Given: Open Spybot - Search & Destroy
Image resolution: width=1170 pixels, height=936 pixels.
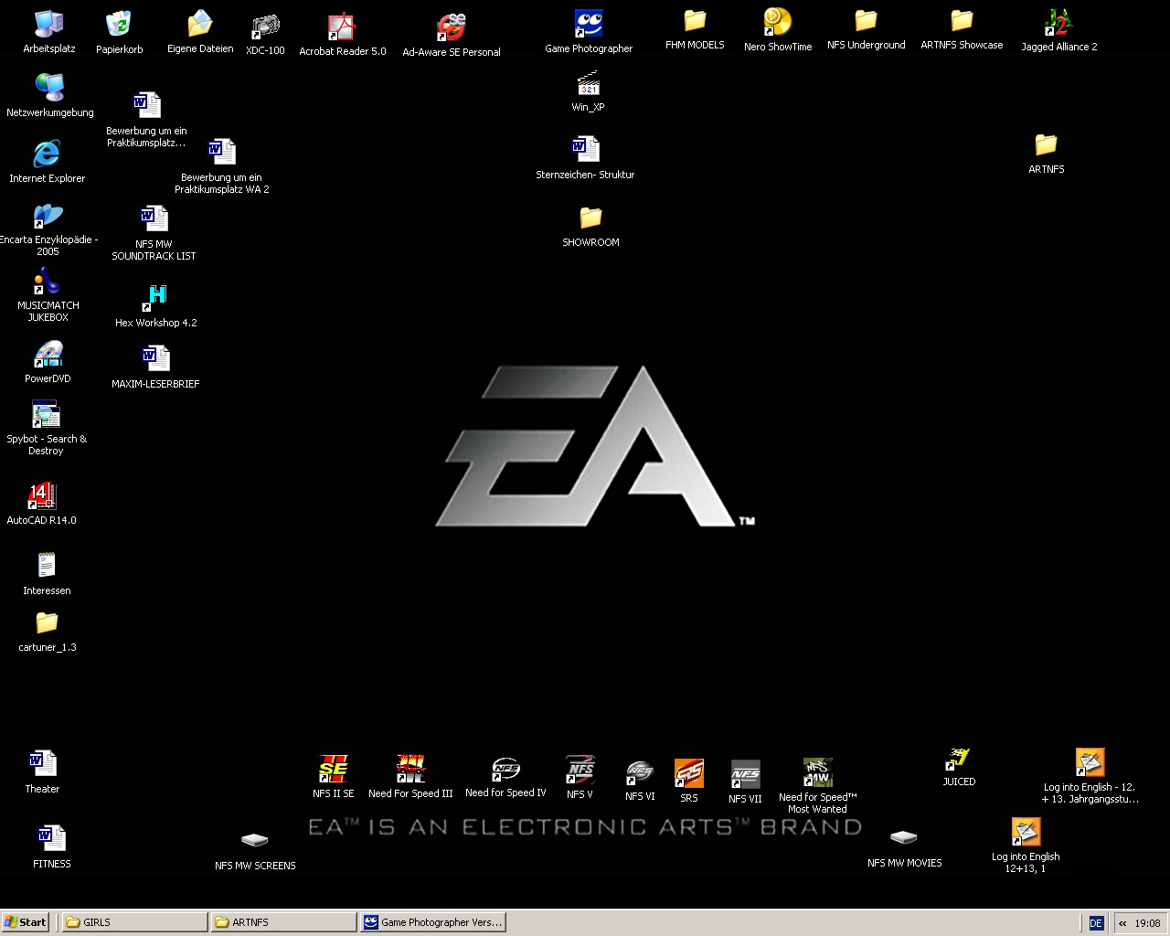Looking at the screenshot, I should (x=47, y=418).
